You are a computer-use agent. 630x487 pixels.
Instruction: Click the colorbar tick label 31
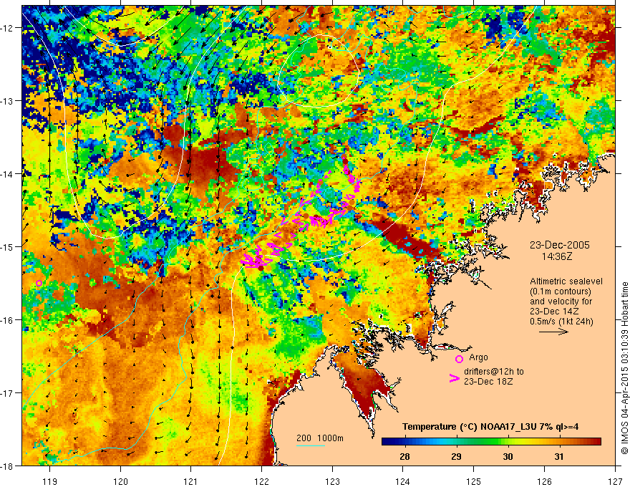(x=559, y=456)
